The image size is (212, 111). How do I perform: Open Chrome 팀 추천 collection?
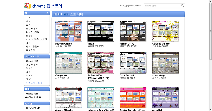click(34, 108)
